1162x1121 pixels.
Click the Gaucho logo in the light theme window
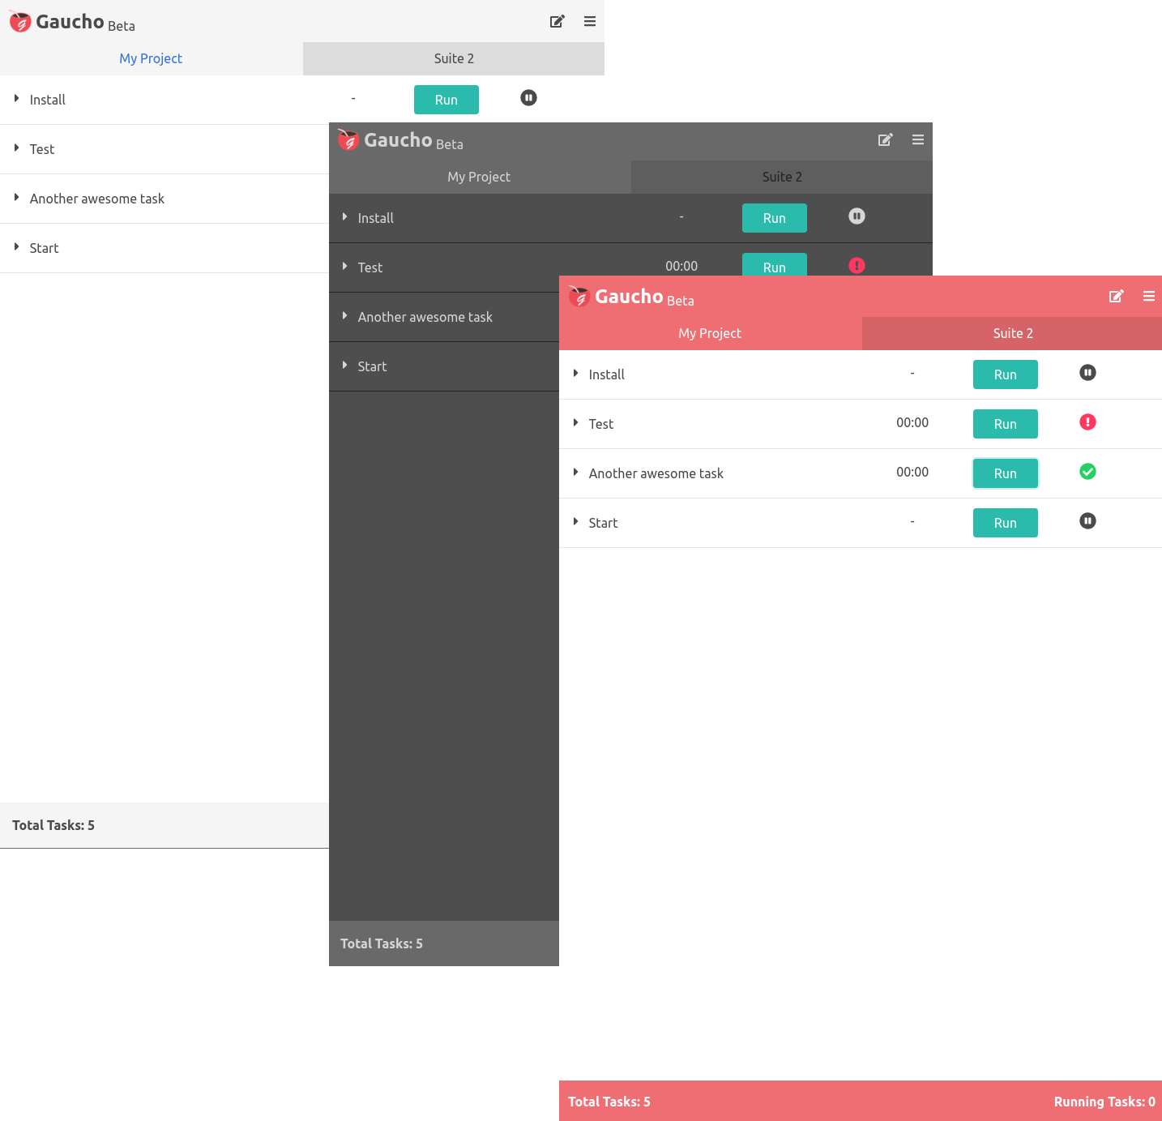tap(20, 22)
